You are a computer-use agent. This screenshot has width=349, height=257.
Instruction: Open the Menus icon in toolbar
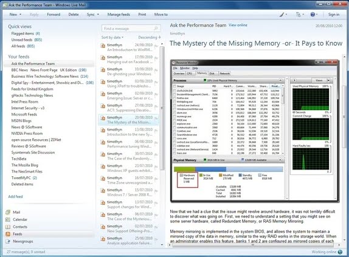click(299, 15)
